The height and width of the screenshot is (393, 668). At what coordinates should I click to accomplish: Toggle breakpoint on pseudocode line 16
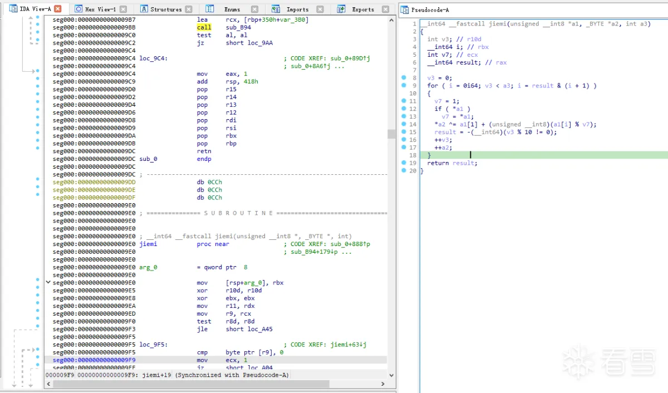pyautogui.click(x=405, y=140)
